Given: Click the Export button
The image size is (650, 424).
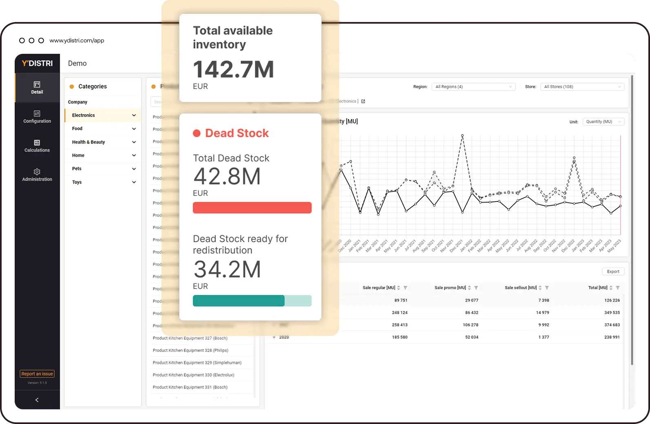Looking at the screenshot, I should 613,272.
